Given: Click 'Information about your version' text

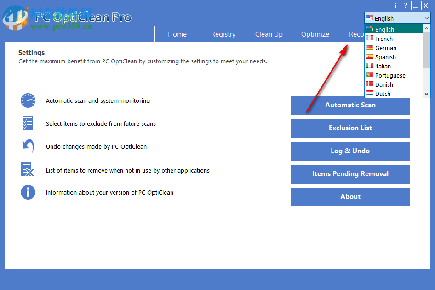Looking at the screenshot, I should click(109, 193).
